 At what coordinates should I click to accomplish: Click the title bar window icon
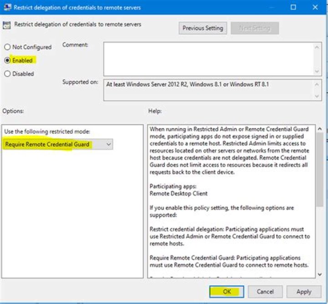[x=7, y=7]
